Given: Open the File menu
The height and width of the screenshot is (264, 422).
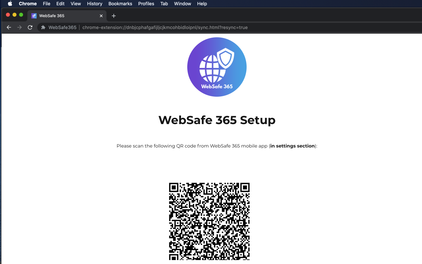Looking at the screenshot, I should (46, 4).
